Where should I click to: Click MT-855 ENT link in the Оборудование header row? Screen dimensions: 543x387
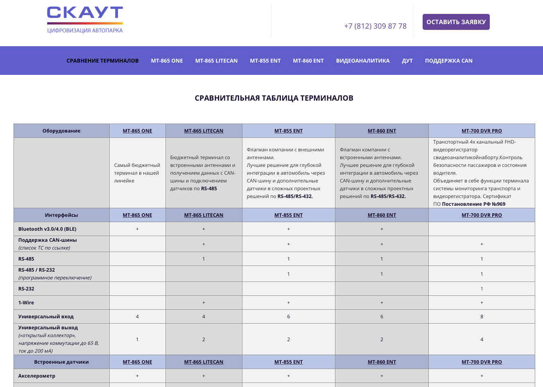(288, 131)
